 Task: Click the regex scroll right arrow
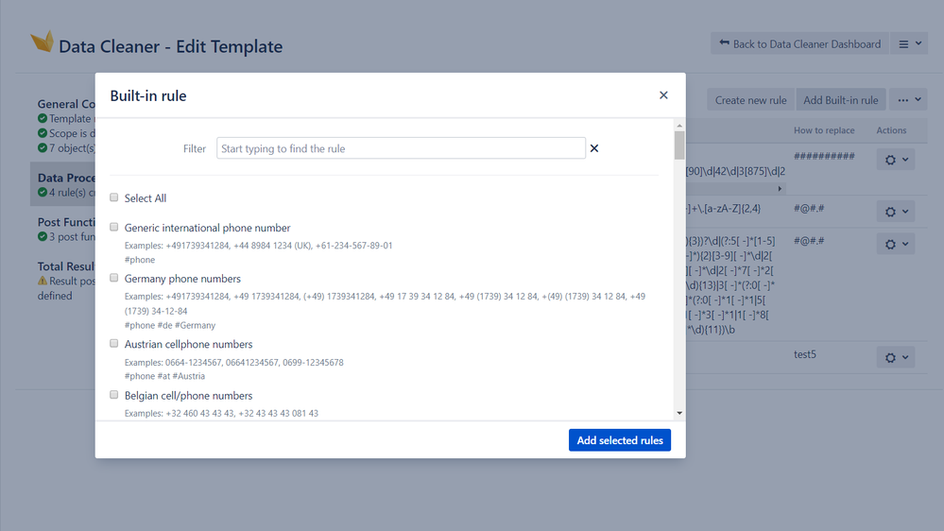tap(780, 188)
